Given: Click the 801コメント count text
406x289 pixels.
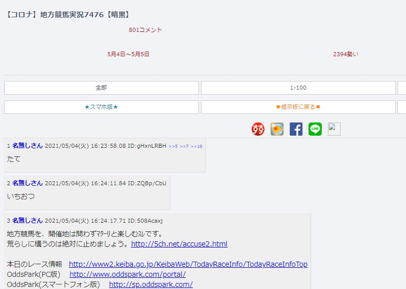Looking at the screenshot, I should click(x=145, y=30).
